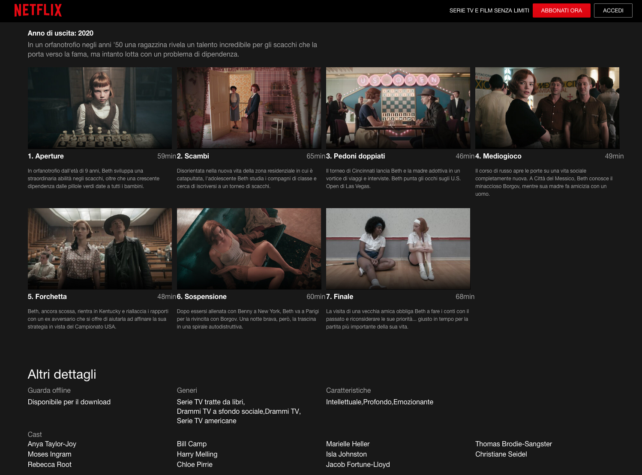The width and height of the screenshot is (642, 475).
Task: Open episode 5 Forchetta thumbnail
Action: click(x=100, y=249)
